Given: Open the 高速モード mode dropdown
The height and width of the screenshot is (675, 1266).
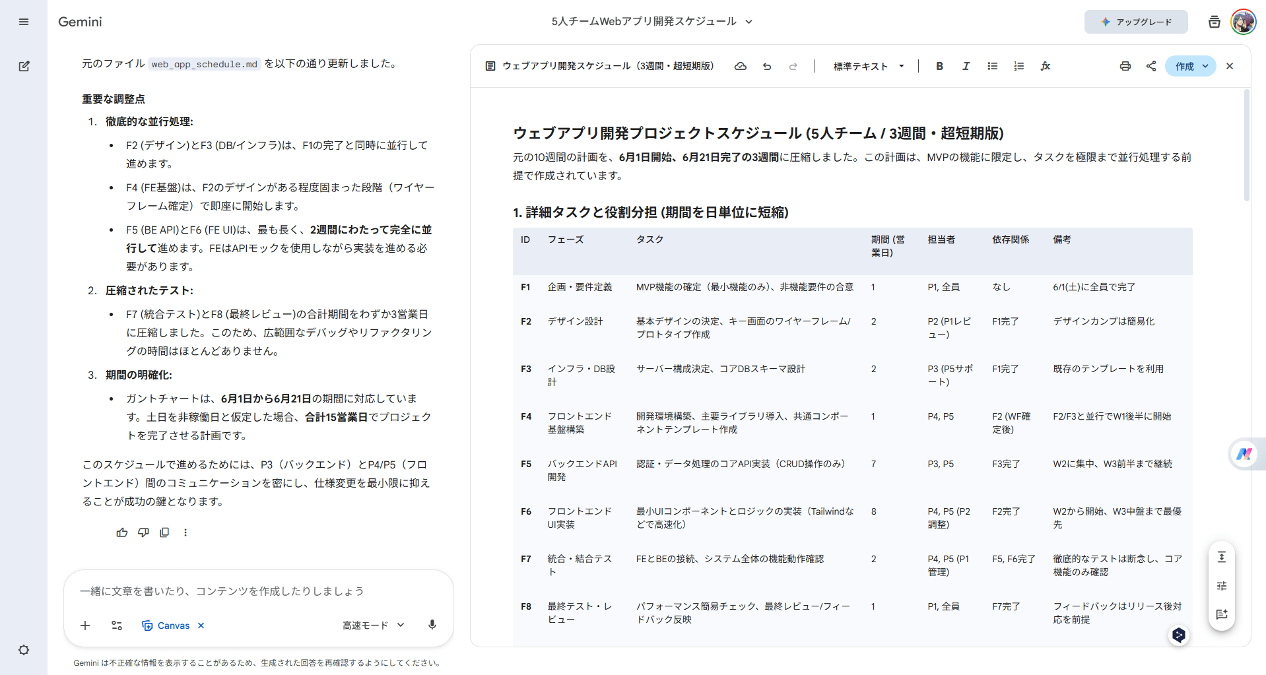Looking at the screenshot, I should click(373, 625).
